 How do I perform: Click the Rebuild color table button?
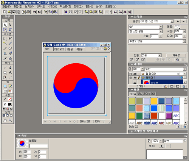(176, 55)
